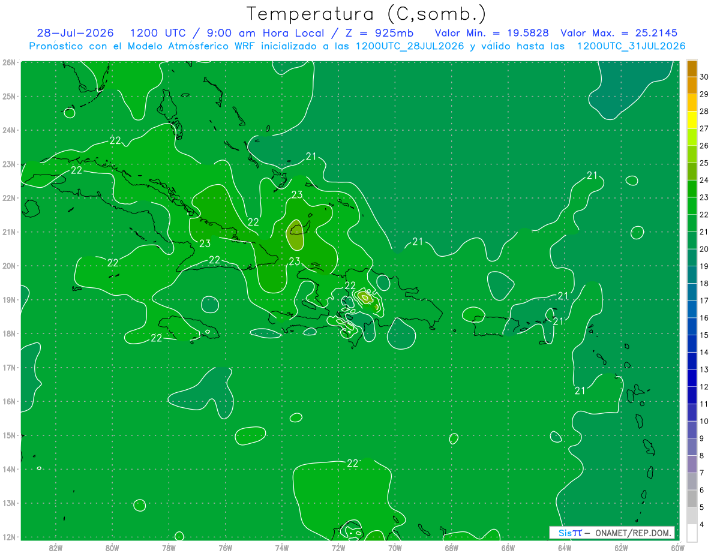Click the 20N latitude axis label
This screenshot has height=556, width=720.
(x=8, y=265)
